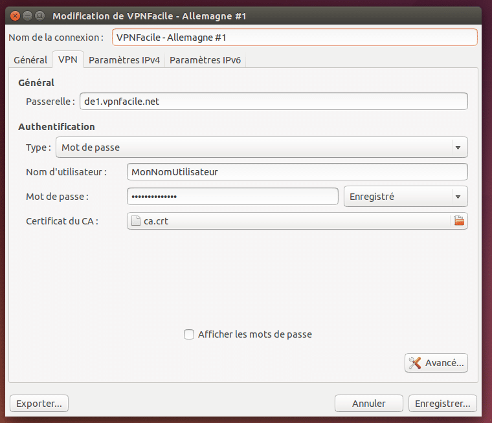The image size is (492, 423).
Task: Click the Annuler button
Action: tap(369, 403)
